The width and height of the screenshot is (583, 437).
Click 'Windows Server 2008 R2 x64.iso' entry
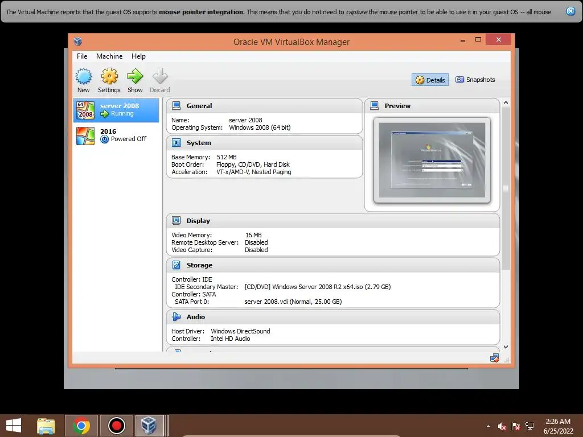click(x=318, y=287)
